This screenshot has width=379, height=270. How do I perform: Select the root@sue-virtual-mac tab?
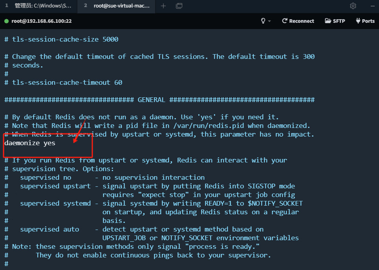pos(116,6)
